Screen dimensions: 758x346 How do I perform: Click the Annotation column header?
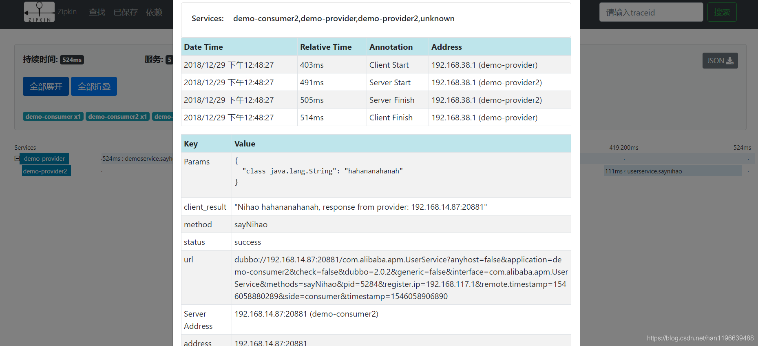click(x=398, y=47)
